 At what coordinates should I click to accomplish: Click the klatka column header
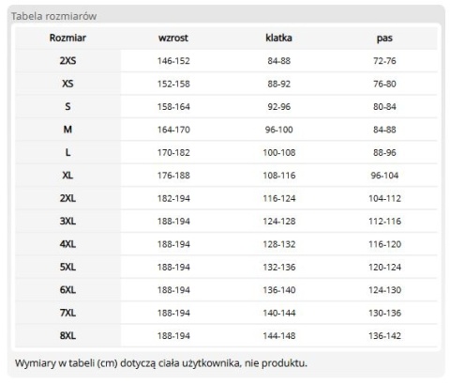pyautogui.click(x=278, y=38)
